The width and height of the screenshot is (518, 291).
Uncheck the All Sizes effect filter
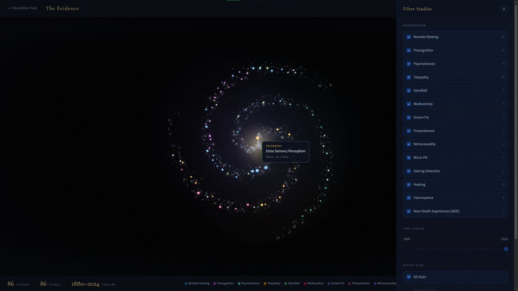[409, 277]
